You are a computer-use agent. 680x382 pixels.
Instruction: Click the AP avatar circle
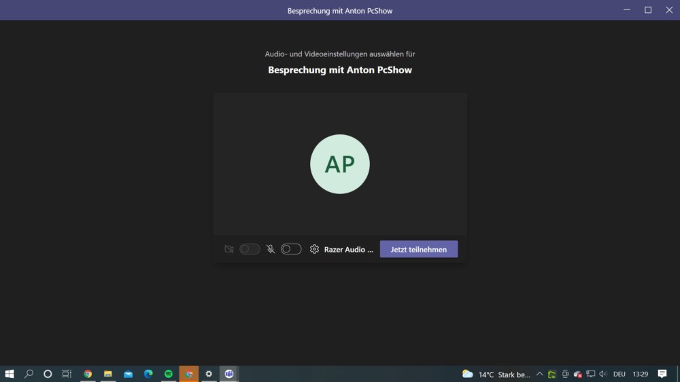(x=340, y=164)
